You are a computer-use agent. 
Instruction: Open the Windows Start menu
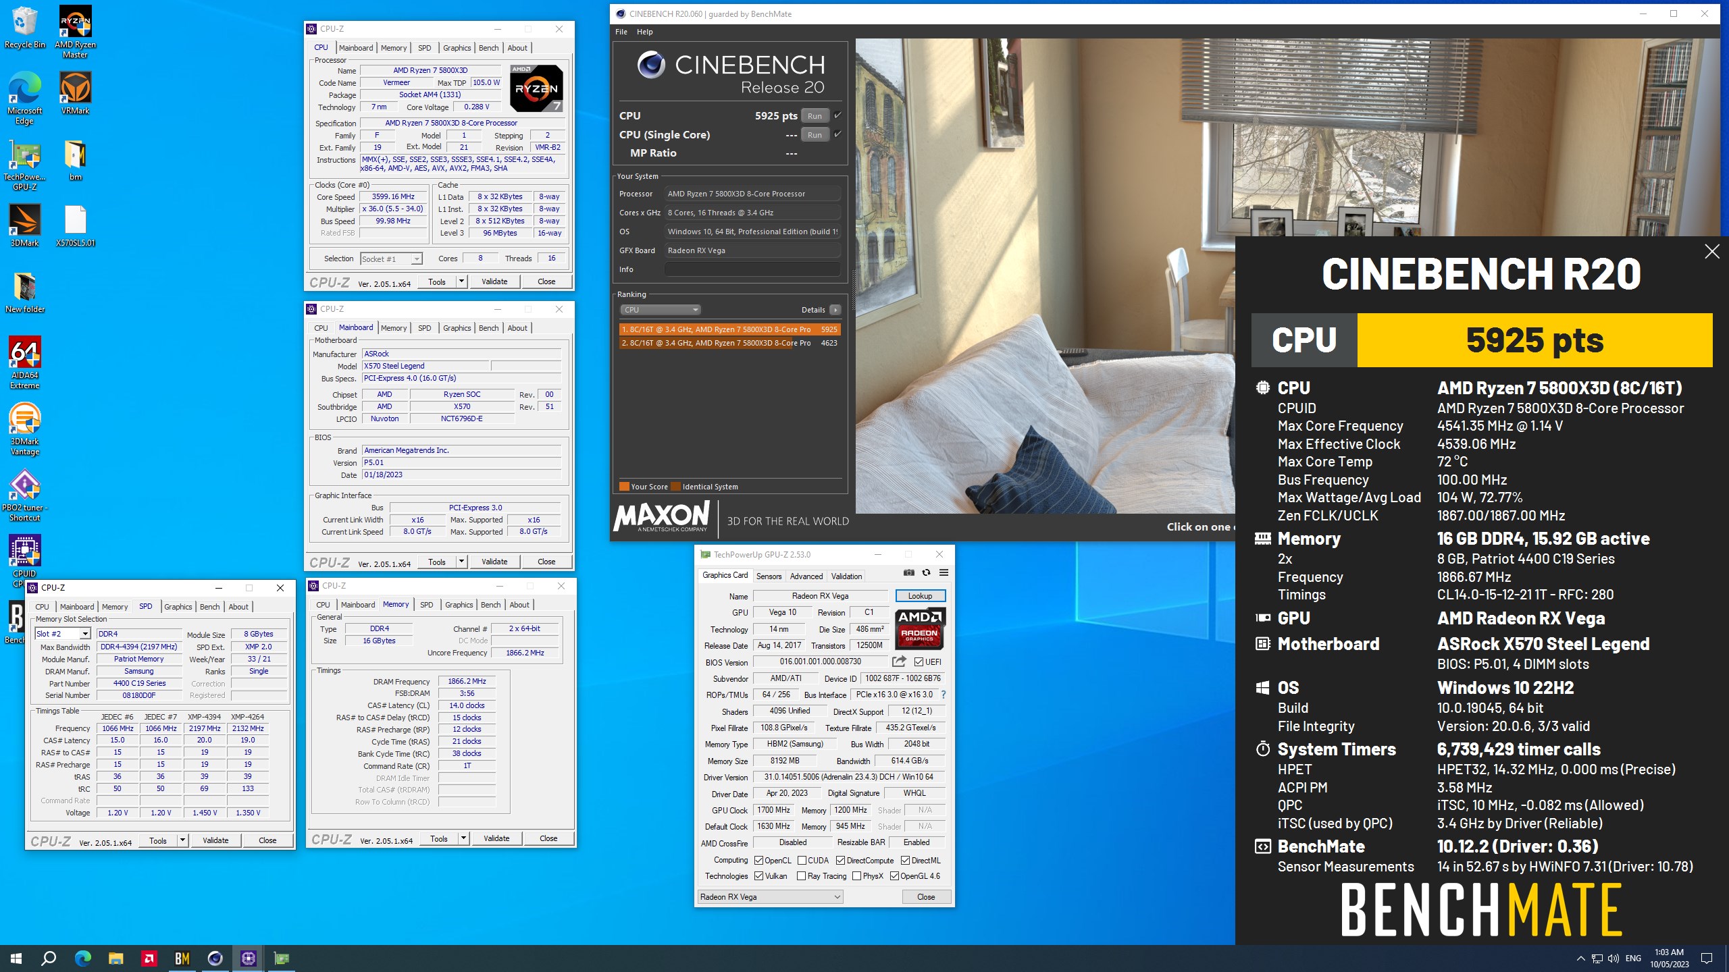[x=16, y=959]
